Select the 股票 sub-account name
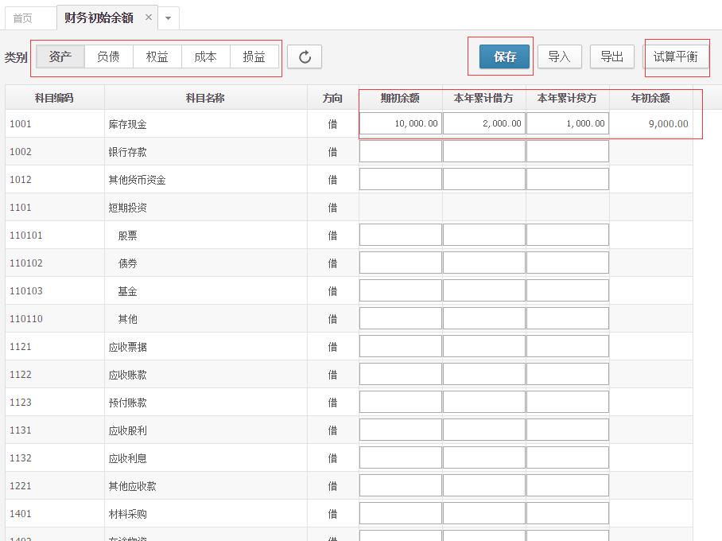 point(127,236)
